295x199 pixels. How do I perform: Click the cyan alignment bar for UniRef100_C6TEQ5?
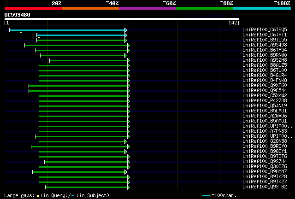coord(67,30)
